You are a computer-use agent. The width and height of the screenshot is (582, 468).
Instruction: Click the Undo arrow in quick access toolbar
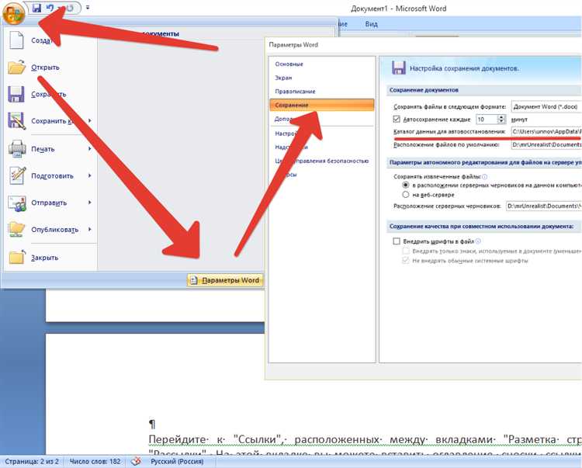pos(50,8)
